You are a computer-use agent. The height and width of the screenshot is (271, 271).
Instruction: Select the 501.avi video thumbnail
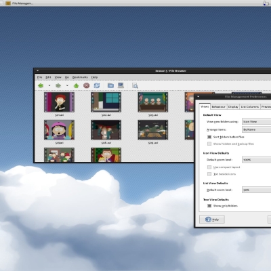pos(59,102)
